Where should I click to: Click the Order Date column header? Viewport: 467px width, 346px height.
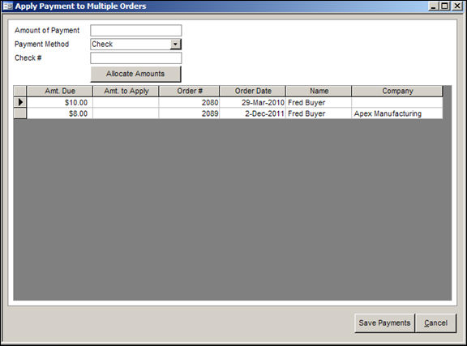(x=253, y=91)
